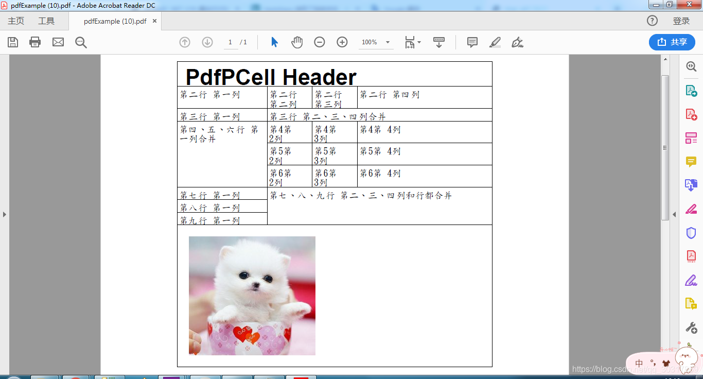This screenshot has height=379, width=703.
Task: Click the Print icon in the toolbar
Action: 34,42
